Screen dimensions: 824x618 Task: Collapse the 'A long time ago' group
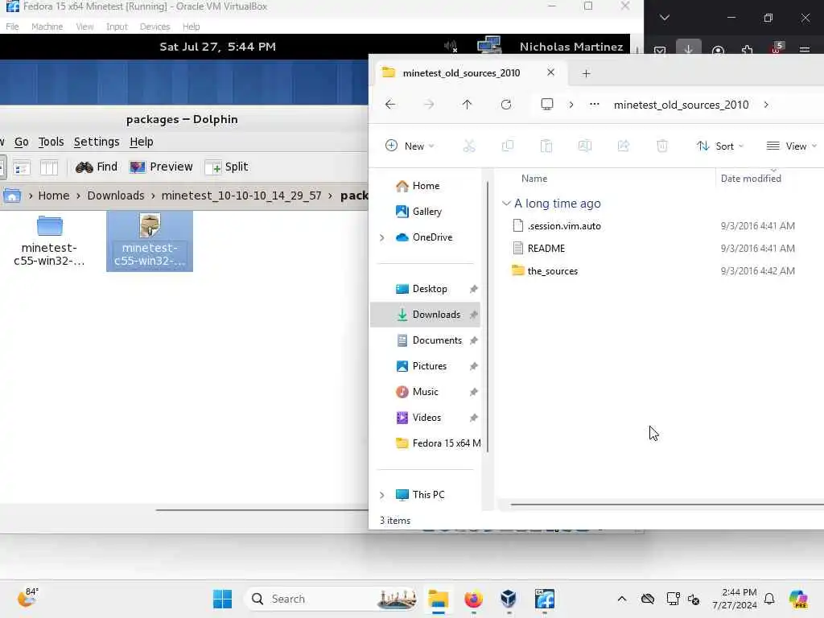coord(506,204)
